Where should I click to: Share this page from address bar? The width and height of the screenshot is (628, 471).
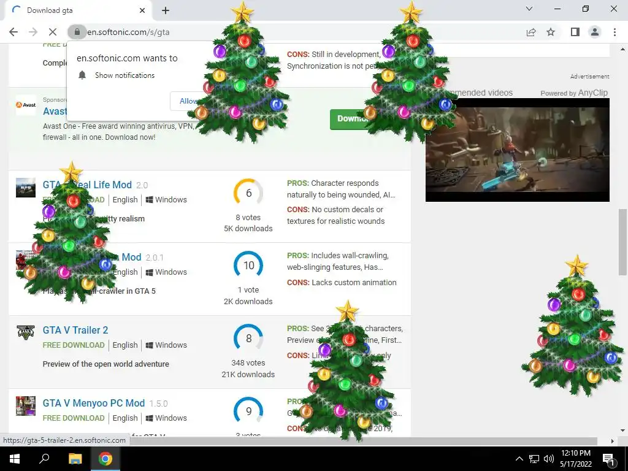point(531,32)
